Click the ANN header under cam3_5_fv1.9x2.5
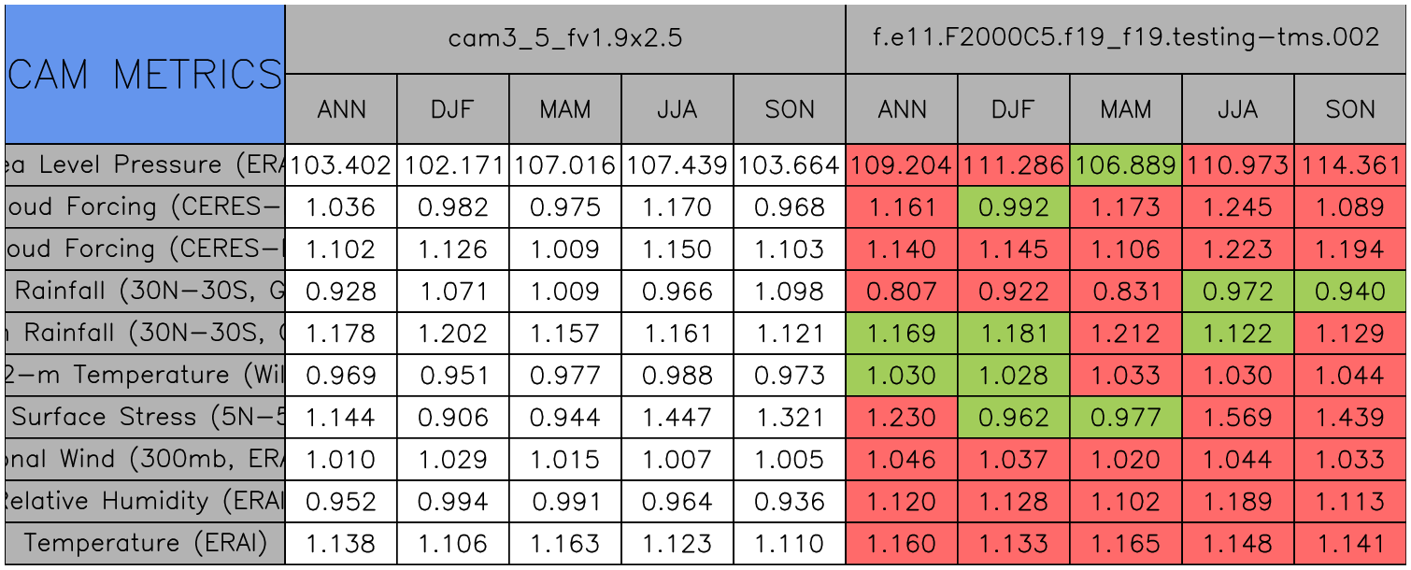Viewport: 1411px width, 570px height. 341,109
